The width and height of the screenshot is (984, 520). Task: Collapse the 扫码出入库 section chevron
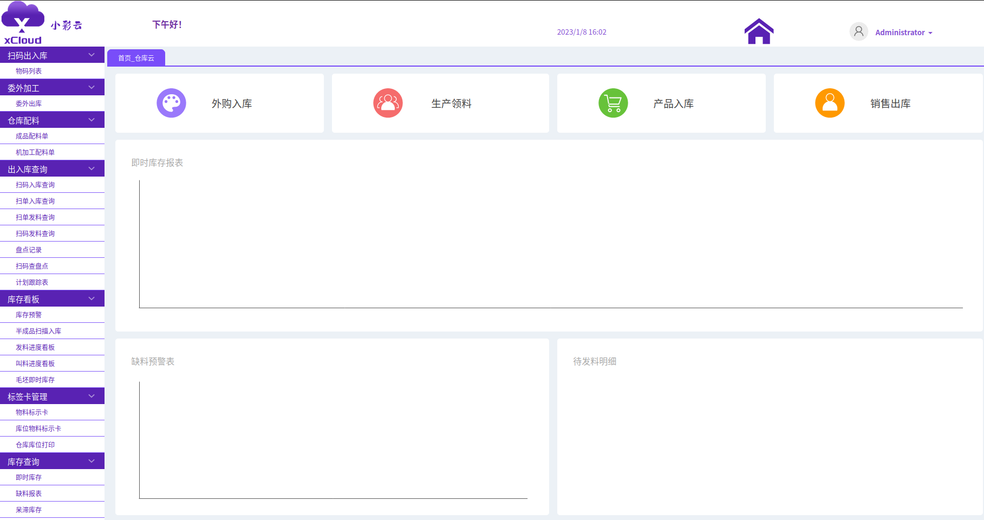[x=92, y=55]
